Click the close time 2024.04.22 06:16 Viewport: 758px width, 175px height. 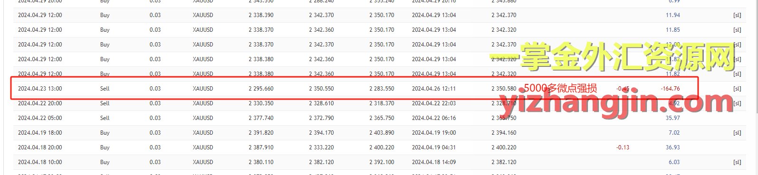(434, 118)
